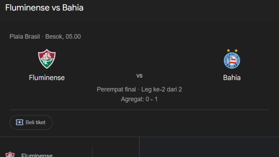The image size is (279, 157).
Task: Click the Agregat: 0 - 1 score line
Action: point(139,99)
